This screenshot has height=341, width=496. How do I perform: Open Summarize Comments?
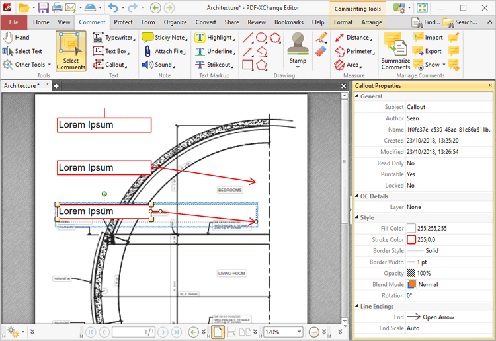point(395,51)
